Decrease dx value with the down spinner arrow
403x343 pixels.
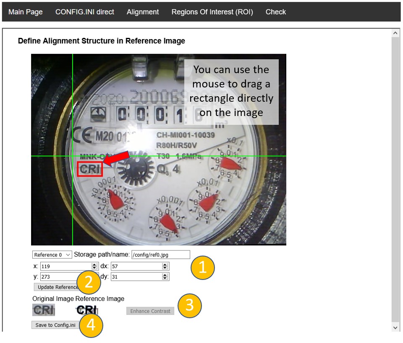tap(165, 268)
